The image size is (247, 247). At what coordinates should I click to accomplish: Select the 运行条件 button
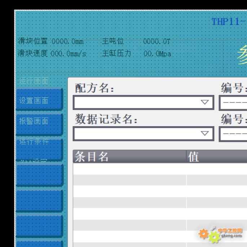tap(40, 150)
